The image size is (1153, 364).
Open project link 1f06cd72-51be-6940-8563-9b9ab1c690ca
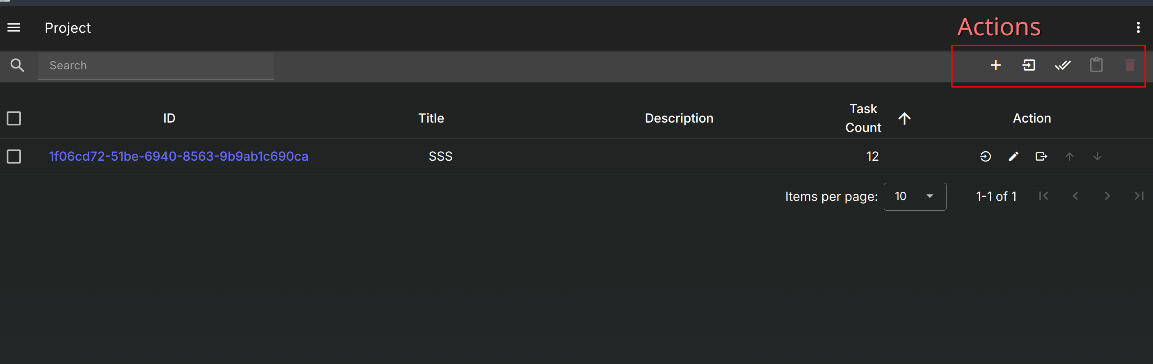click(x=178, y=157)
